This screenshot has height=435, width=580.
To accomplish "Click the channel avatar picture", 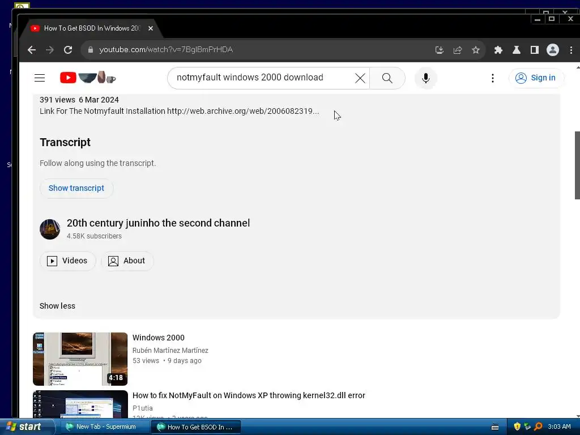I will (x=50, y=229).
